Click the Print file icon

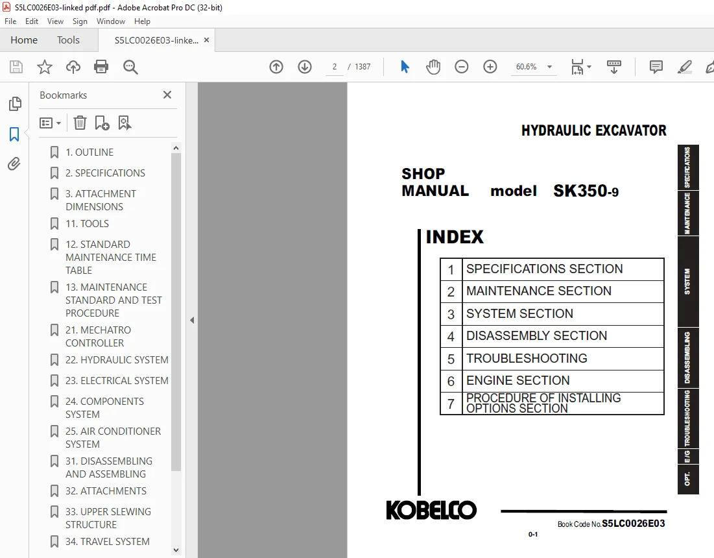coord(101,67)
